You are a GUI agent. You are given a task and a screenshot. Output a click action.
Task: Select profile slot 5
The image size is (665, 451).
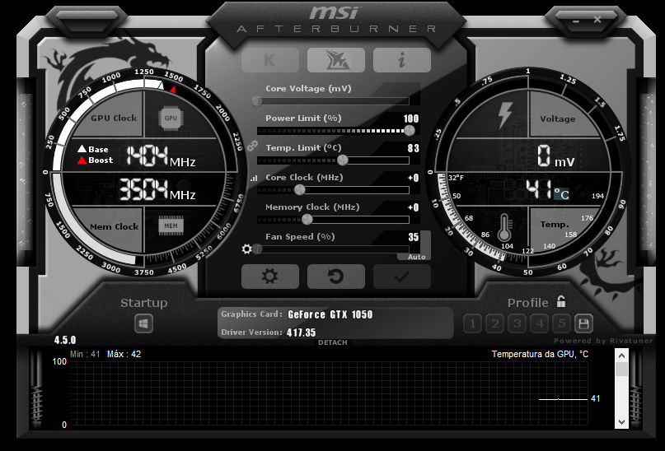click(x=561, y=324)
